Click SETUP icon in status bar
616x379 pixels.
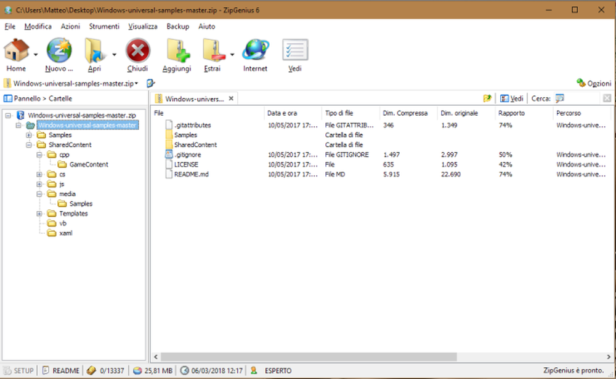pos(7,370)
